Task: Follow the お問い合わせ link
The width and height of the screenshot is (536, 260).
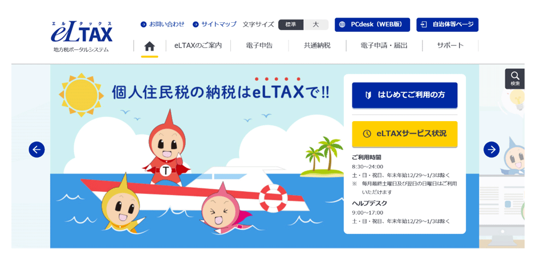Action: (x=163, y=24)
